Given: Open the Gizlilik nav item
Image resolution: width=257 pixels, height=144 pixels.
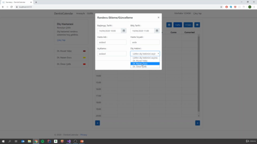Looking at the screenshot, I should [x=90, y=13].
